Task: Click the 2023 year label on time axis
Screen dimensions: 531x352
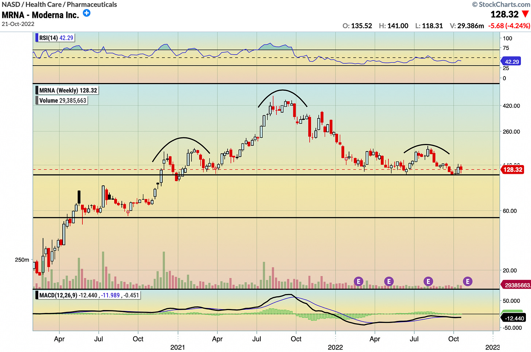Action: pos(493,347)
